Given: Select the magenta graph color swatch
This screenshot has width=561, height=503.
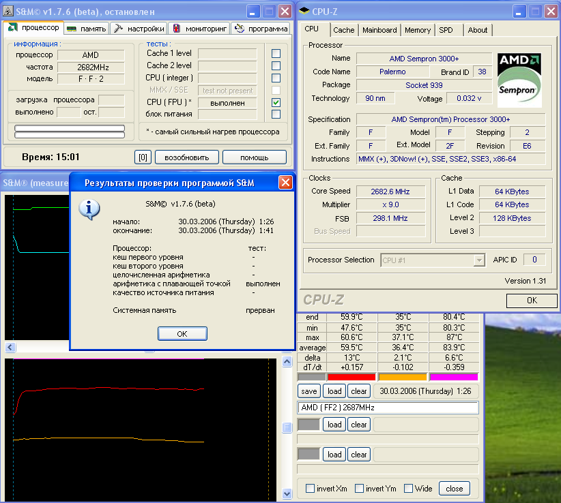Looking at the screenshot, I should (454, 377).
